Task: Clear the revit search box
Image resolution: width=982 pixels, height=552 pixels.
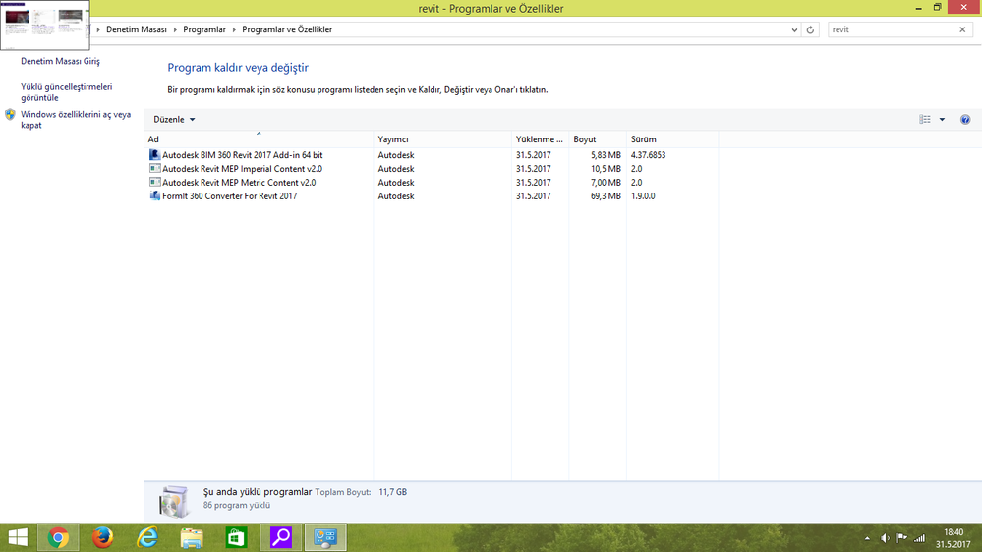Action: point(962,29)
